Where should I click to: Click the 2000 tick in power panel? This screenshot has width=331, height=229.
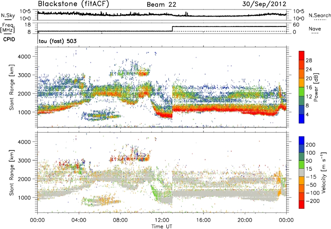24,93
